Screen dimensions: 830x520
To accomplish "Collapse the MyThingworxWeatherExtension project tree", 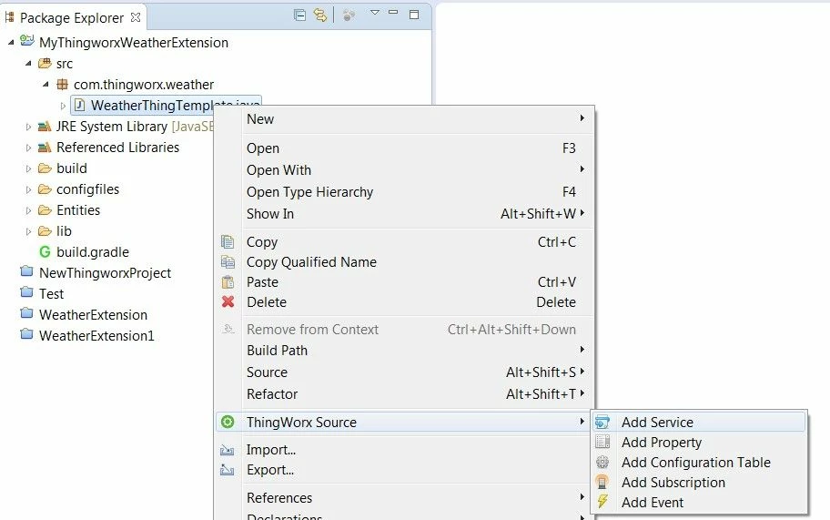I will (11, 43).
